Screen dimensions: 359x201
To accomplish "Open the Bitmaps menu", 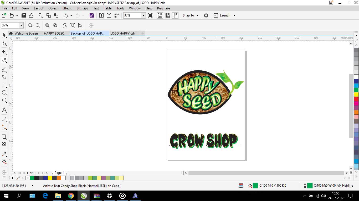I will point(82,8).
